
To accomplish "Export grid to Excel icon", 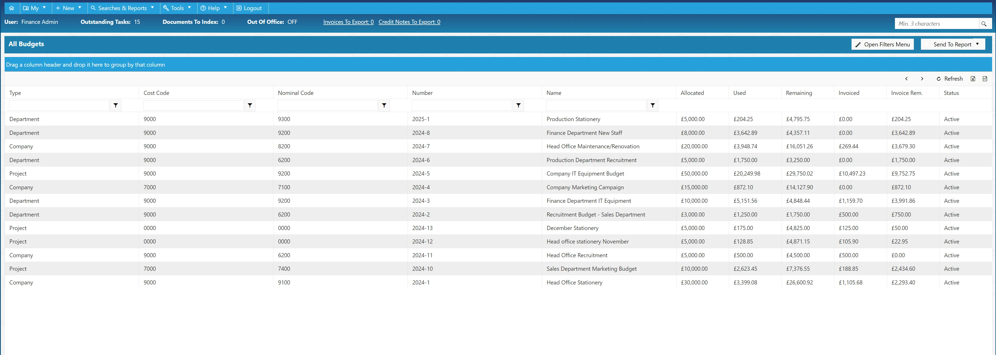I will click(973, 79).
